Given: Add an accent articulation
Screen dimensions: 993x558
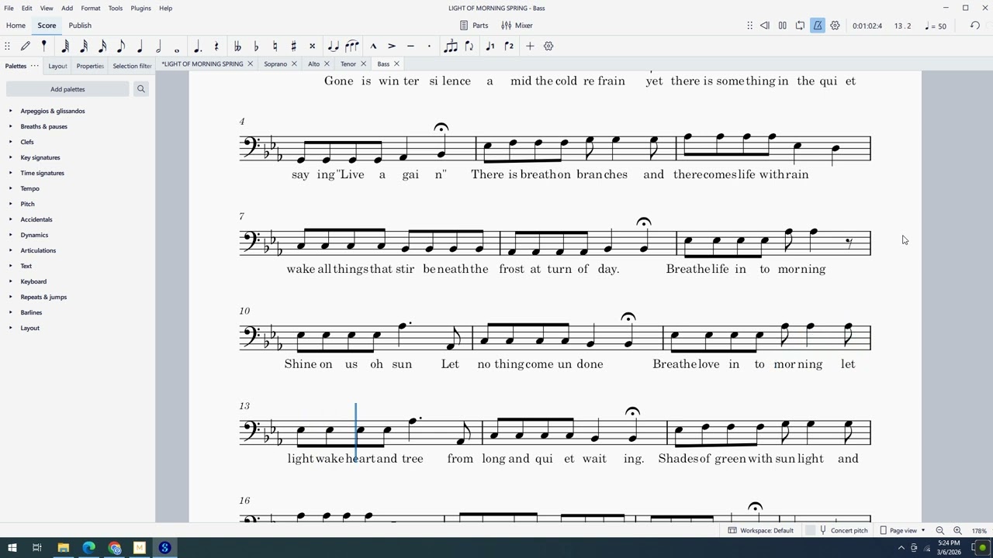Looking at the screenshot, I should 392,46.
